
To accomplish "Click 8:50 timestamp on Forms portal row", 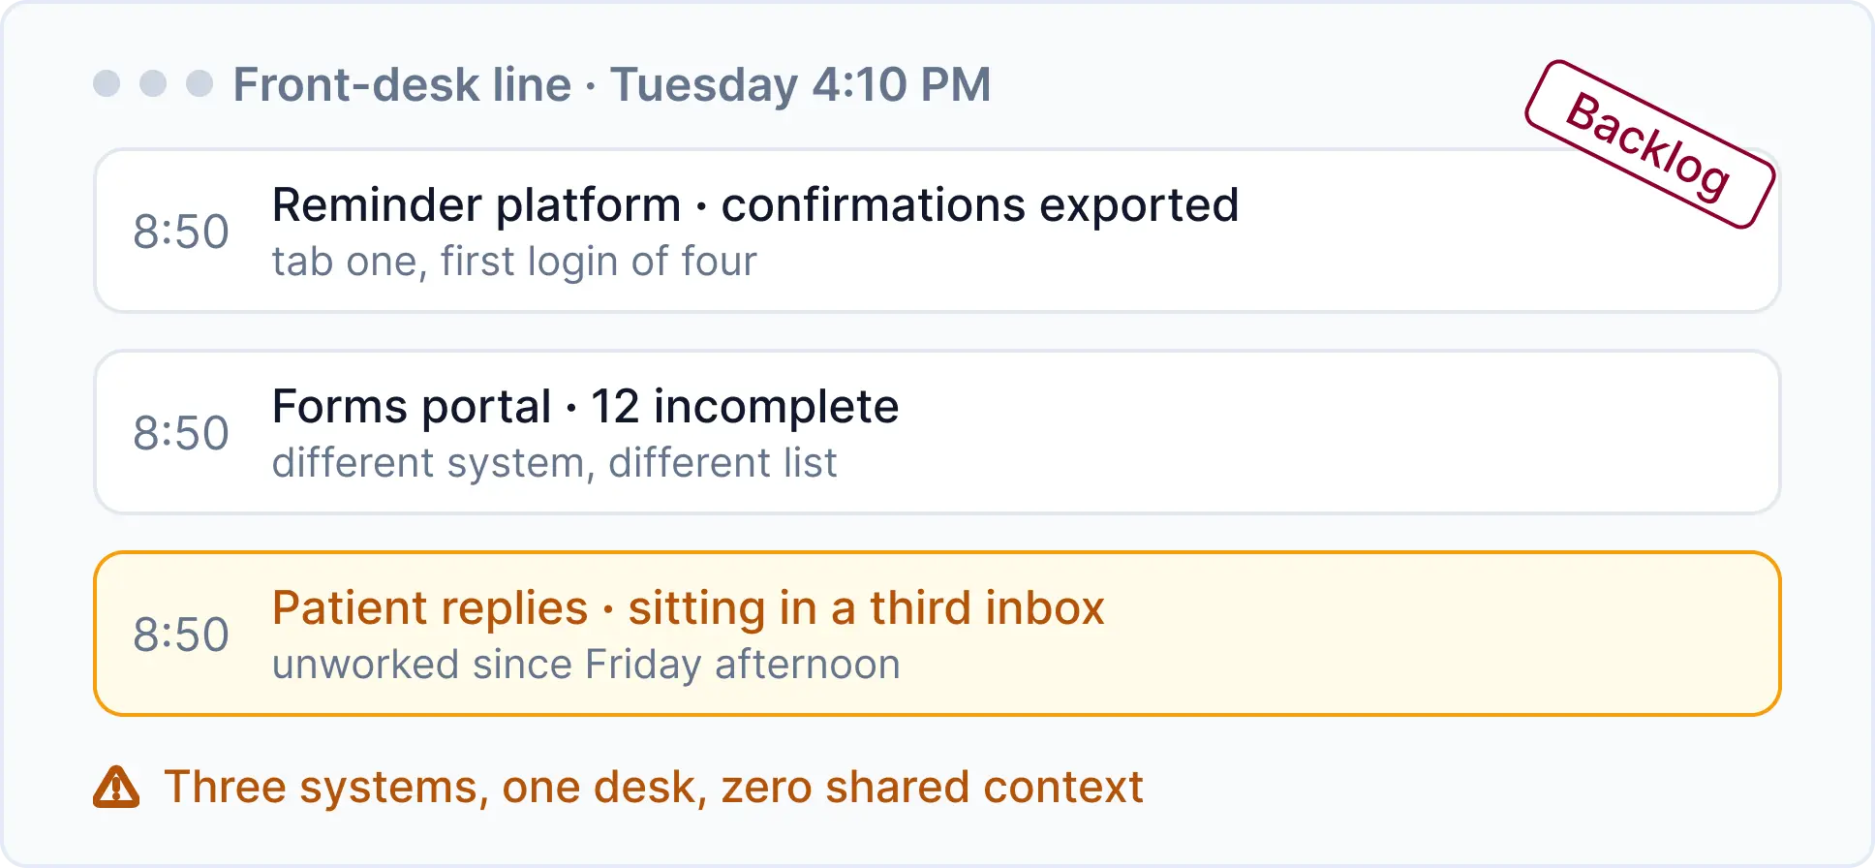I will point(181,433).
